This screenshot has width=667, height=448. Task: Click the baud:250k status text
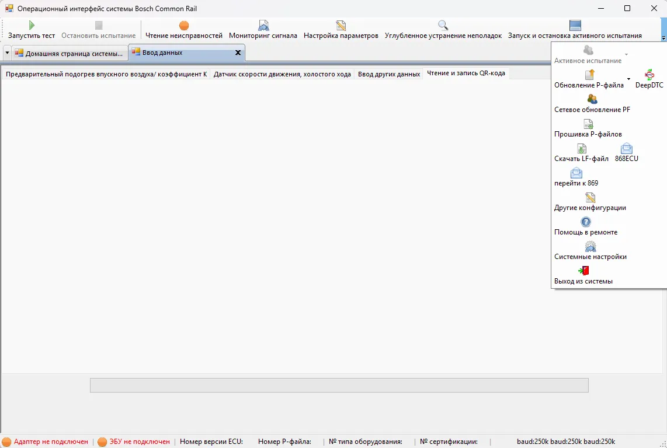(566, 442)
